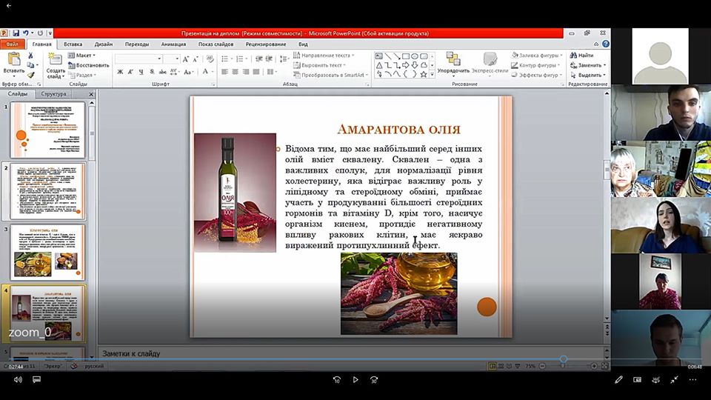Click the Save icon in quick access toolbar
Screen dimensions: 711x400
coord(15,33)
